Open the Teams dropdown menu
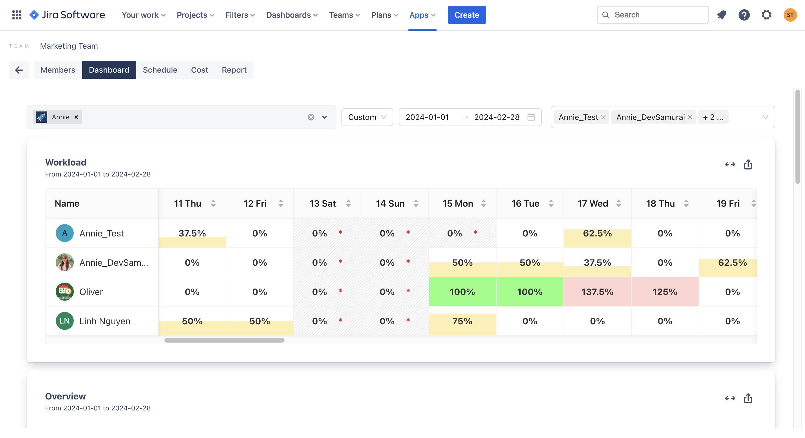805x438 pixels. click(344, 15)
